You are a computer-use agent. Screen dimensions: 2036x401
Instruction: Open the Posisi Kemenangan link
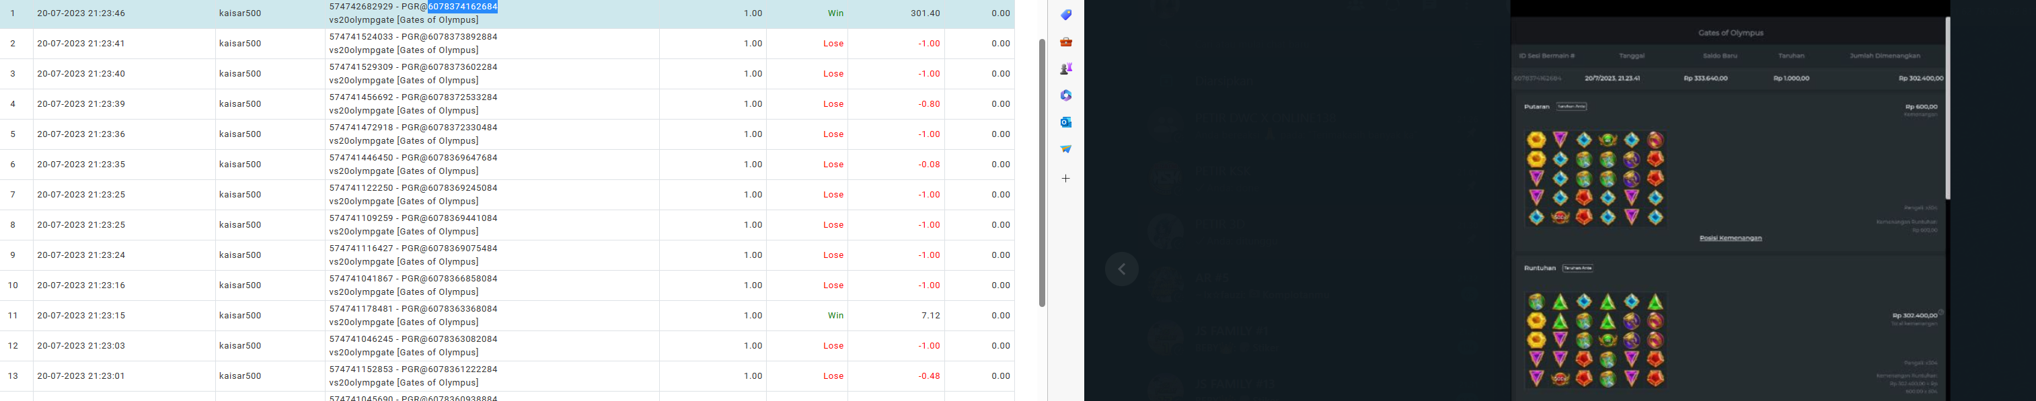tap(1730, 238)
